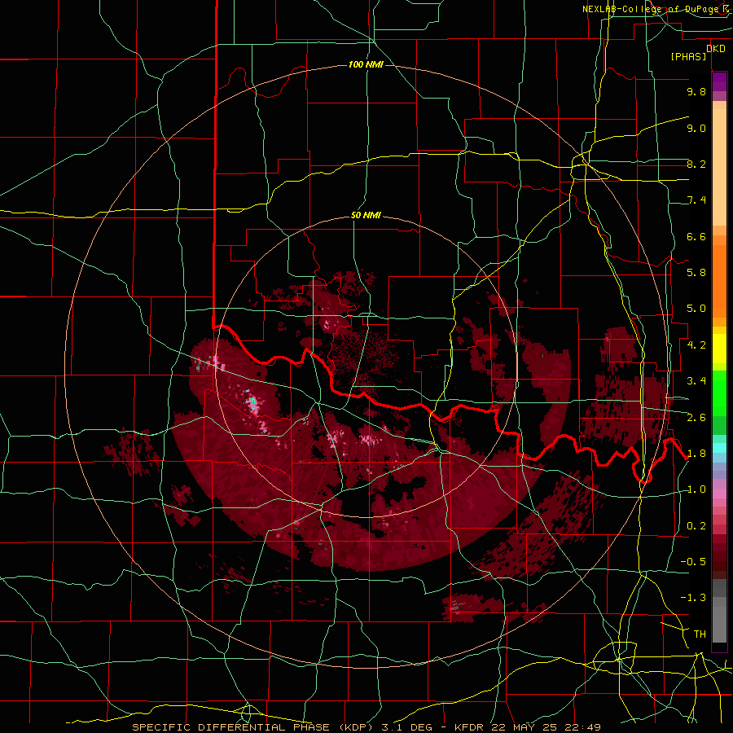Click the Specific Differential Phase KFDR caption

(366, 727)
